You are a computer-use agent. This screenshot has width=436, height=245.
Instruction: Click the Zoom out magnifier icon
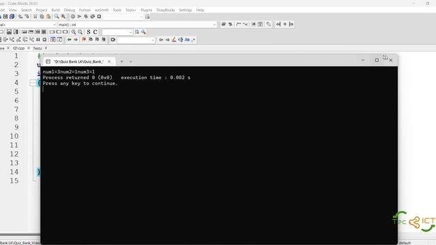(x=80, y=32)
